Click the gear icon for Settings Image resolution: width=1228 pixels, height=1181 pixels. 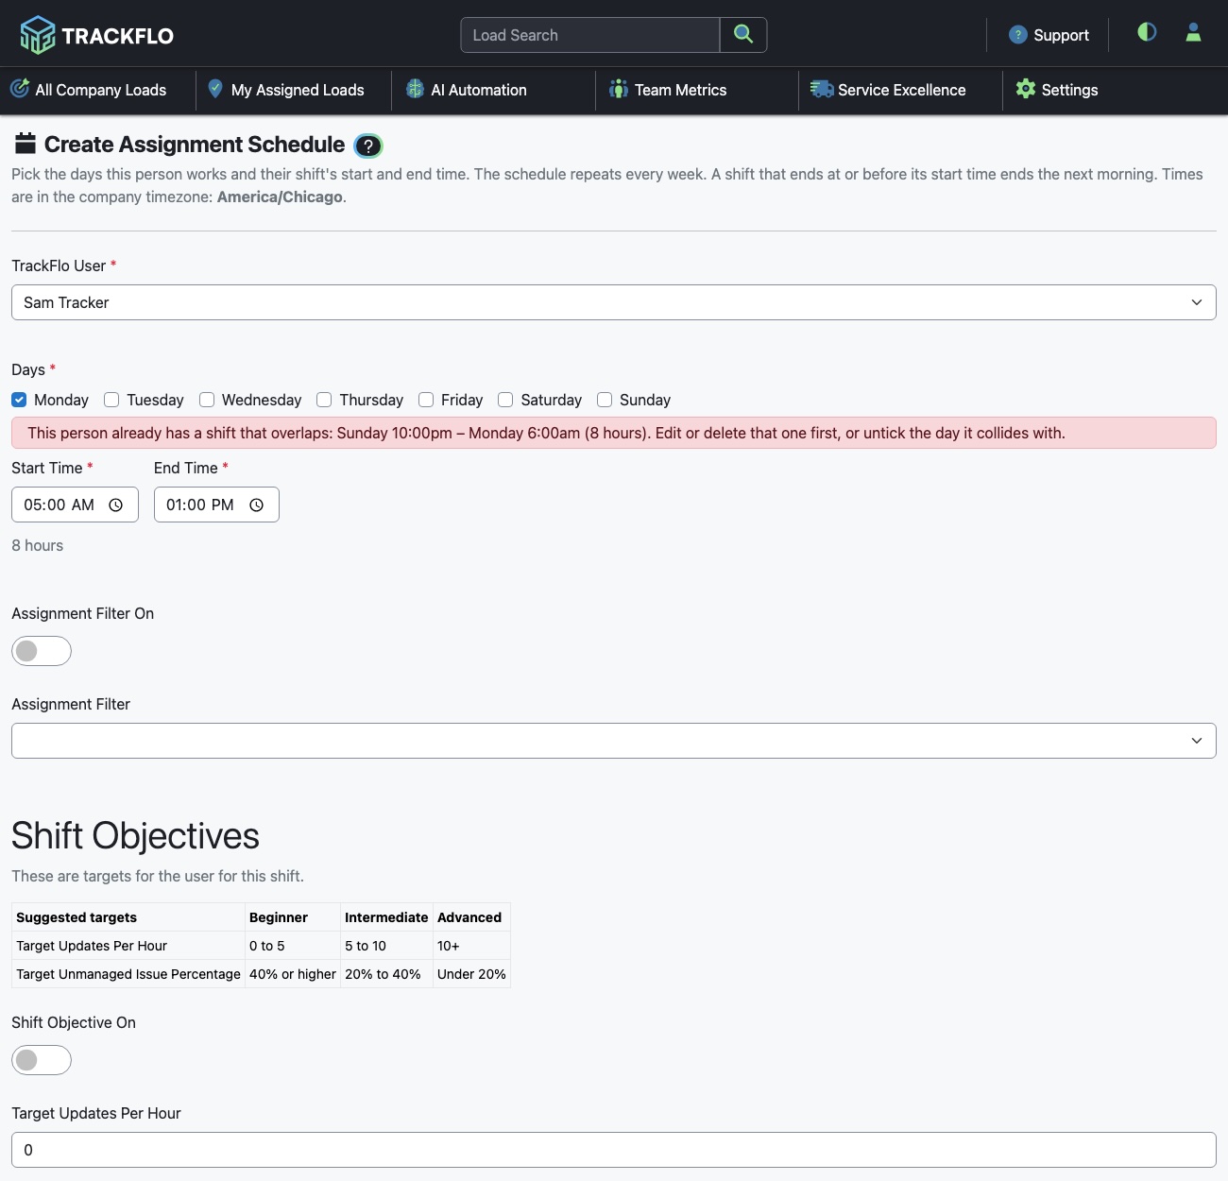[1026, 89]
